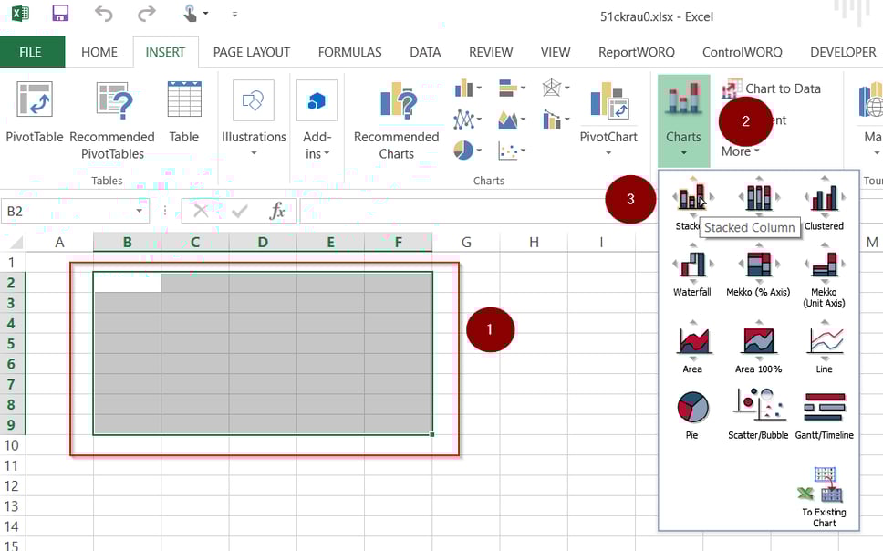Click the column header for column H

(533, 242)
